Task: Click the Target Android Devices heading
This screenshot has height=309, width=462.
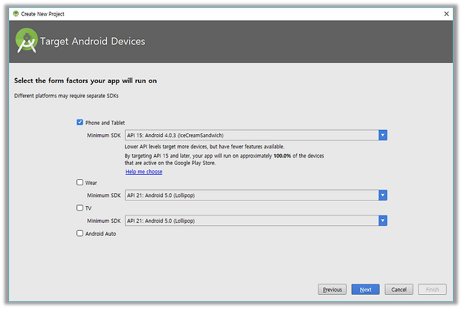Action: point(92,42)
